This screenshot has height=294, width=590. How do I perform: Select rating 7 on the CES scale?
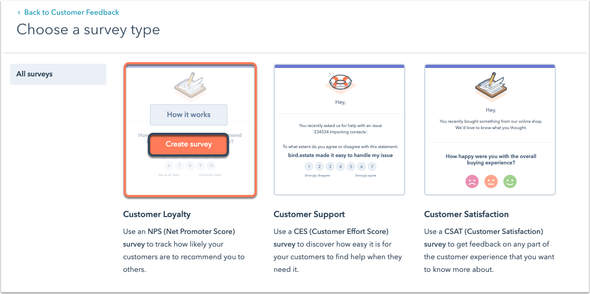tap(372, 166)
